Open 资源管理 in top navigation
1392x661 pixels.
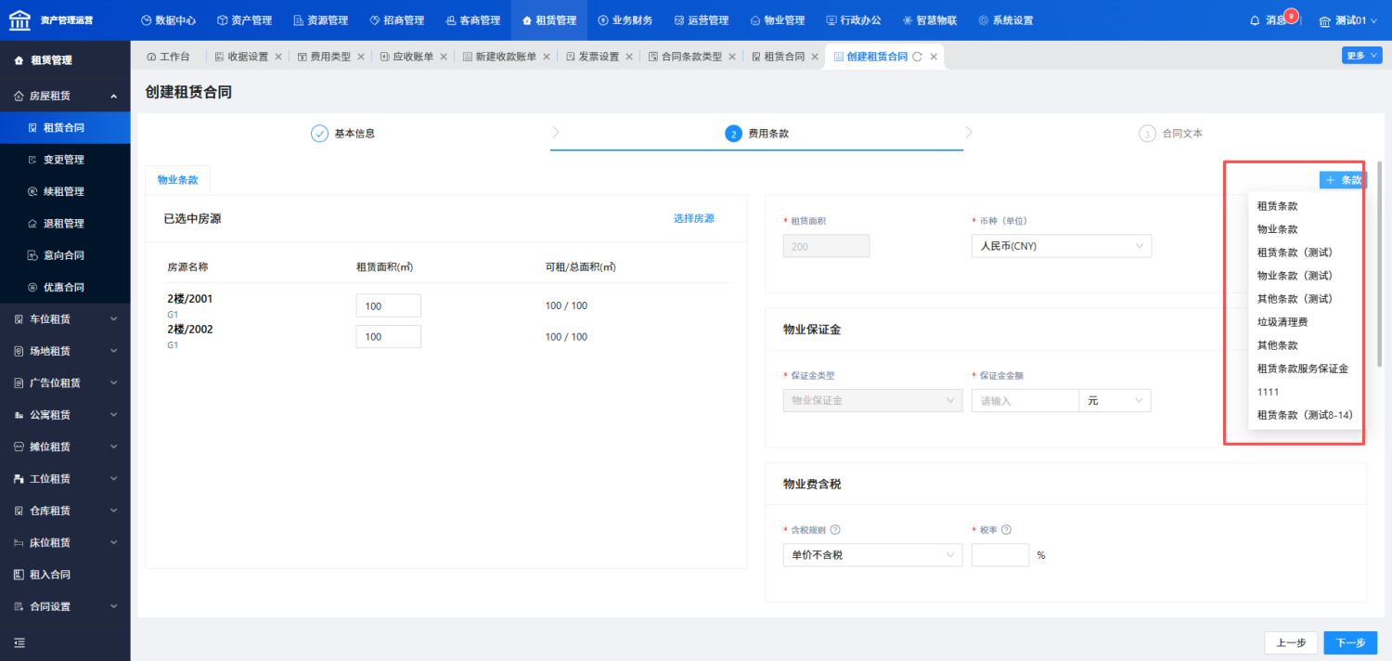(320, 20)
